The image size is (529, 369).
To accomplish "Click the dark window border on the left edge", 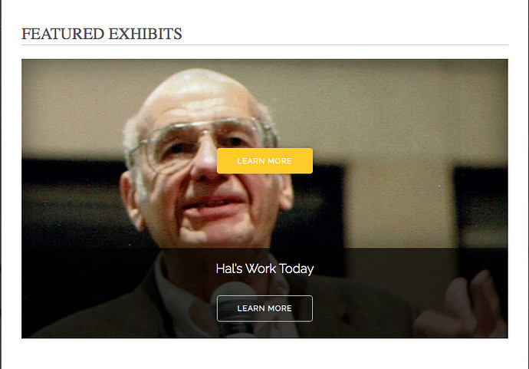I will 1,184.
